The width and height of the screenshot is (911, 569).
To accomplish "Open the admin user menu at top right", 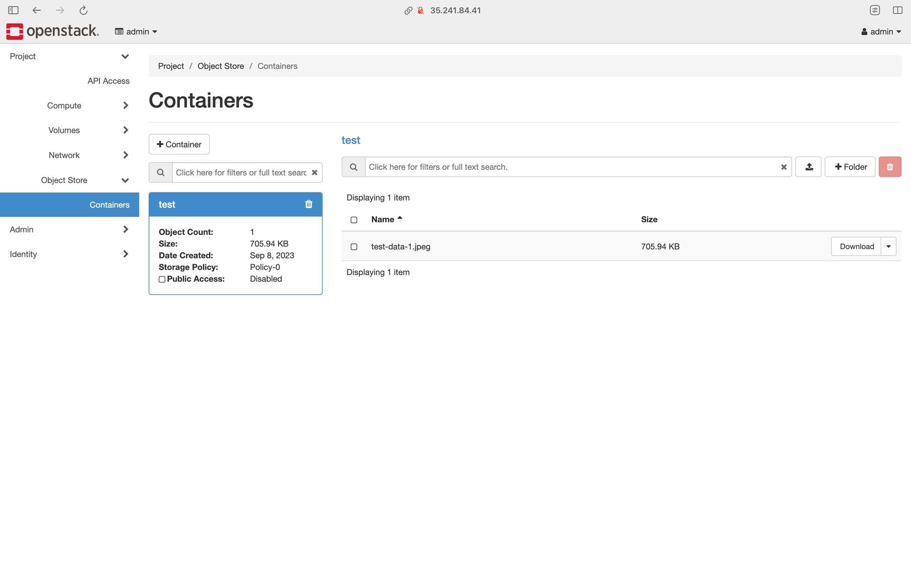I will (881, 32).
